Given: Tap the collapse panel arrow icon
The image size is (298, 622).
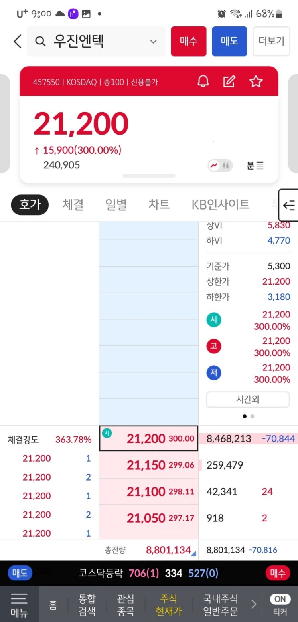Looking at the screenshot, I should (x=288, y=205).
